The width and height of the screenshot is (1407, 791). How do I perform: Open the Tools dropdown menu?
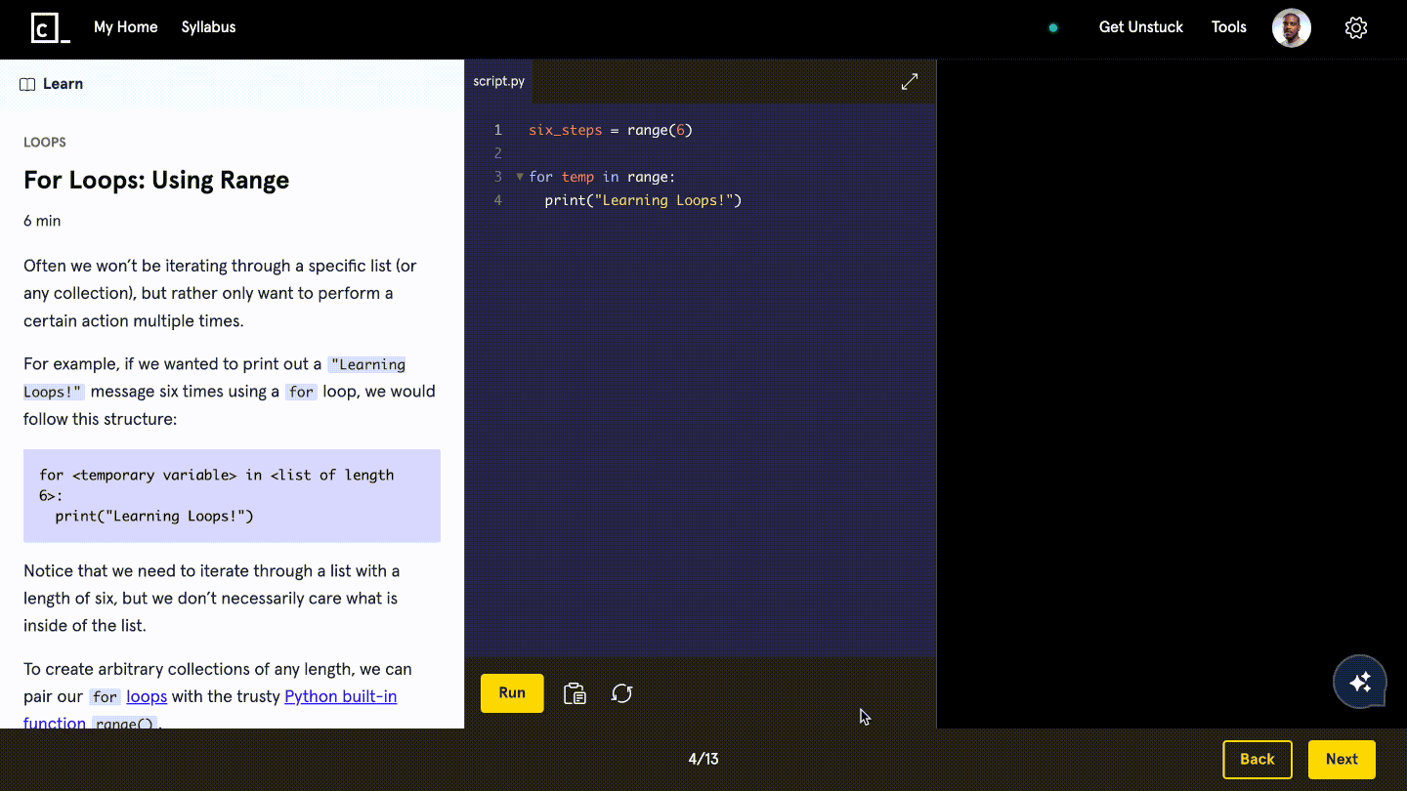click(x=1229, y=27)
